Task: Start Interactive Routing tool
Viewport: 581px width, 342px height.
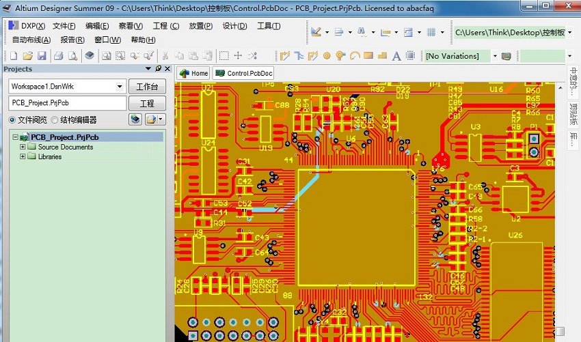Action: (x=284, y=56)
